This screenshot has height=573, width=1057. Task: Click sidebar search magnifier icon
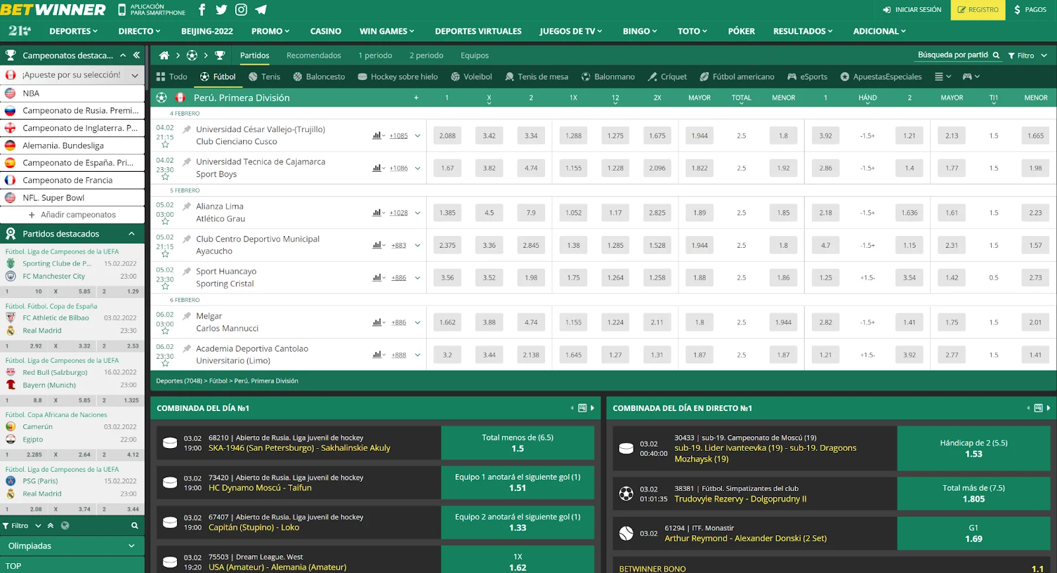(135, 526)
